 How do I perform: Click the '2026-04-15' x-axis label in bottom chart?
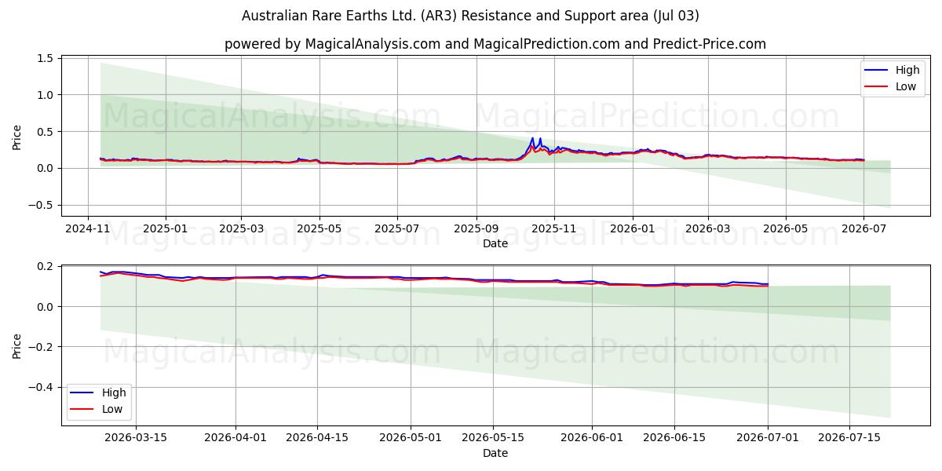tap(317, 439)
